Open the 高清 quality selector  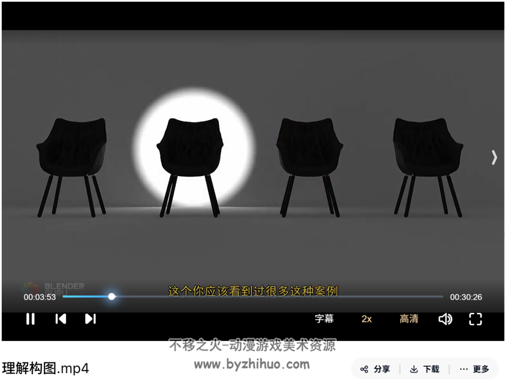[409, 319]
